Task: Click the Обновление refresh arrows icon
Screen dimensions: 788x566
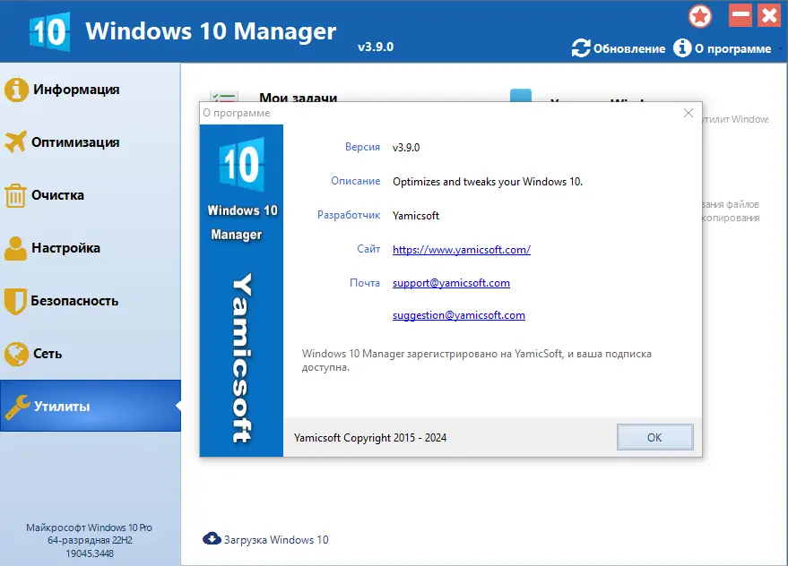Action: [x=581, y=48]
